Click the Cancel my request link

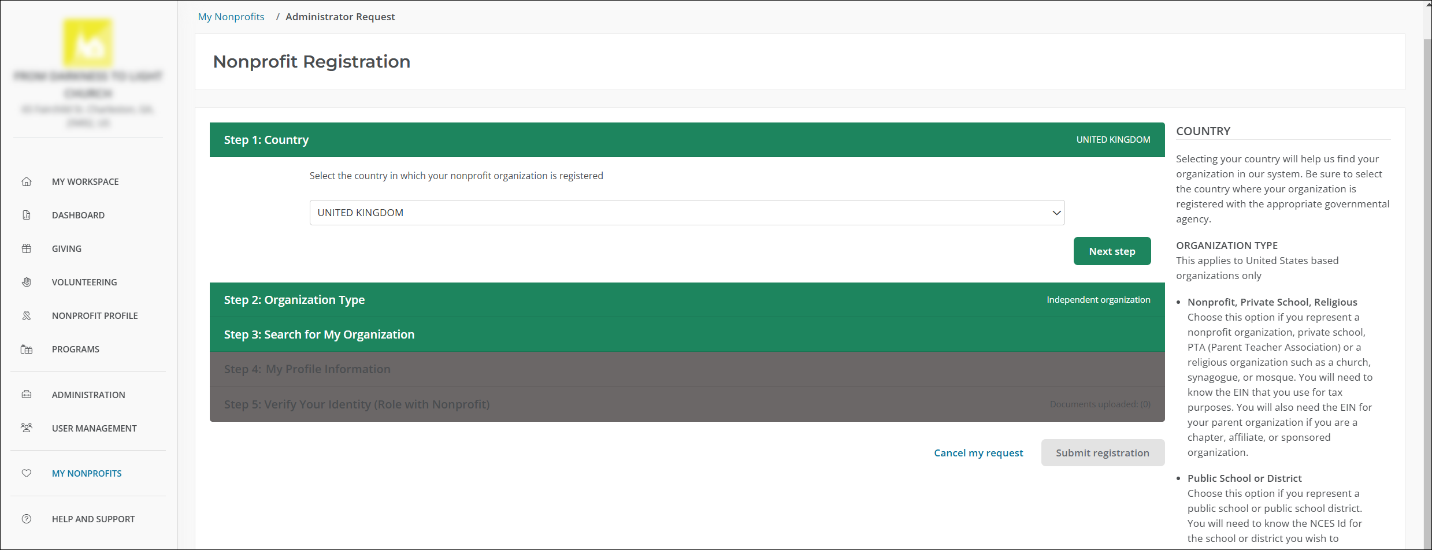978,453
